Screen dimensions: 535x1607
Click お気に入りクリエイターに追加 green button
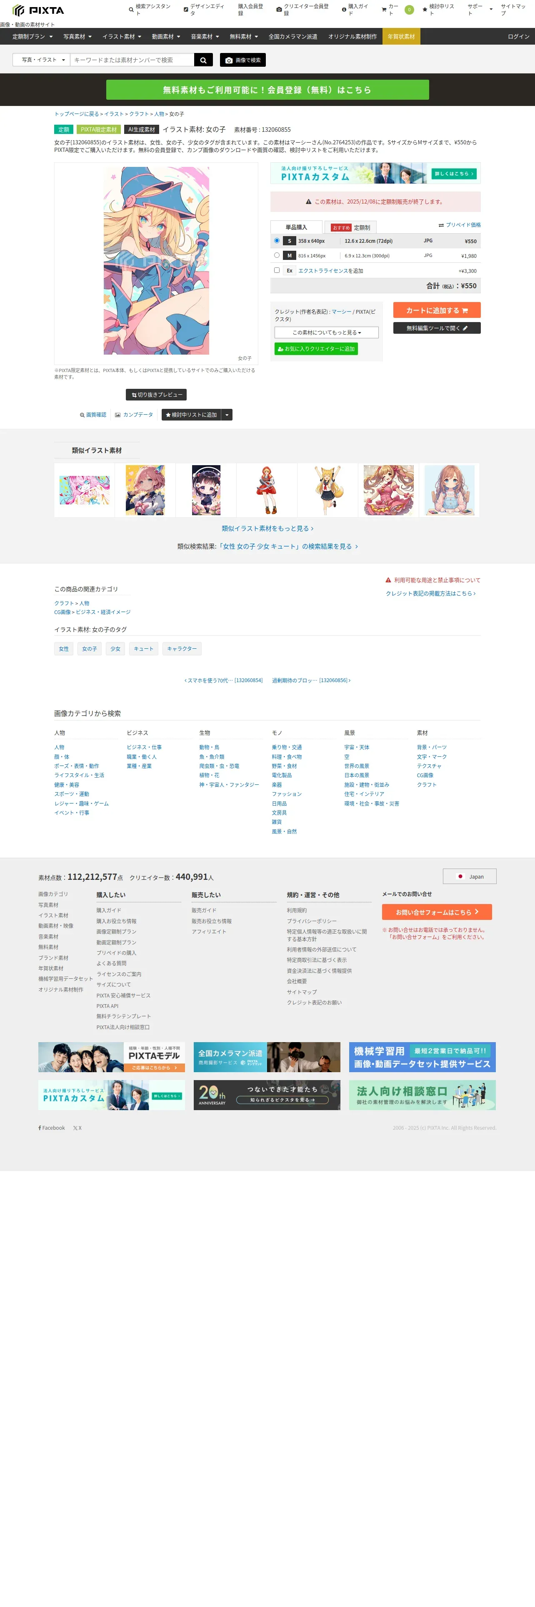point(316,349)
